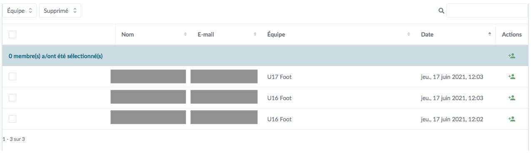Screen dimensions: 531x155
Task: Check the U17 Foot row checkbox
Action: pos(12,76)
